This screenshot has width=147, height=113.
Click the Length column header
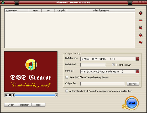61,10
